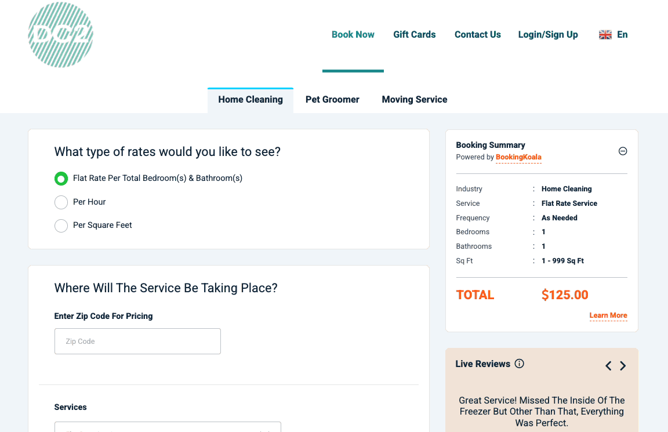
Task: Select the Per Hour rate option
Action: [61, 202]
